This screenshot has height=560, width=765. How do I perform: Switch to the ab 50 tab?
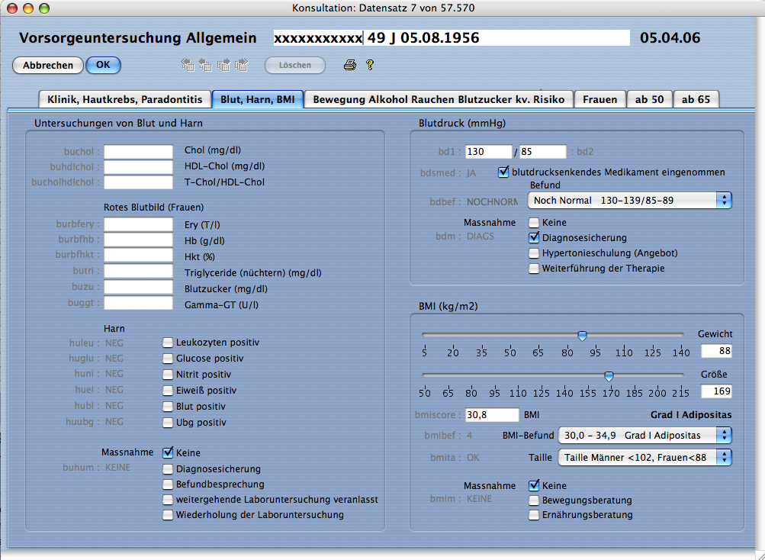tap(649, 99)
